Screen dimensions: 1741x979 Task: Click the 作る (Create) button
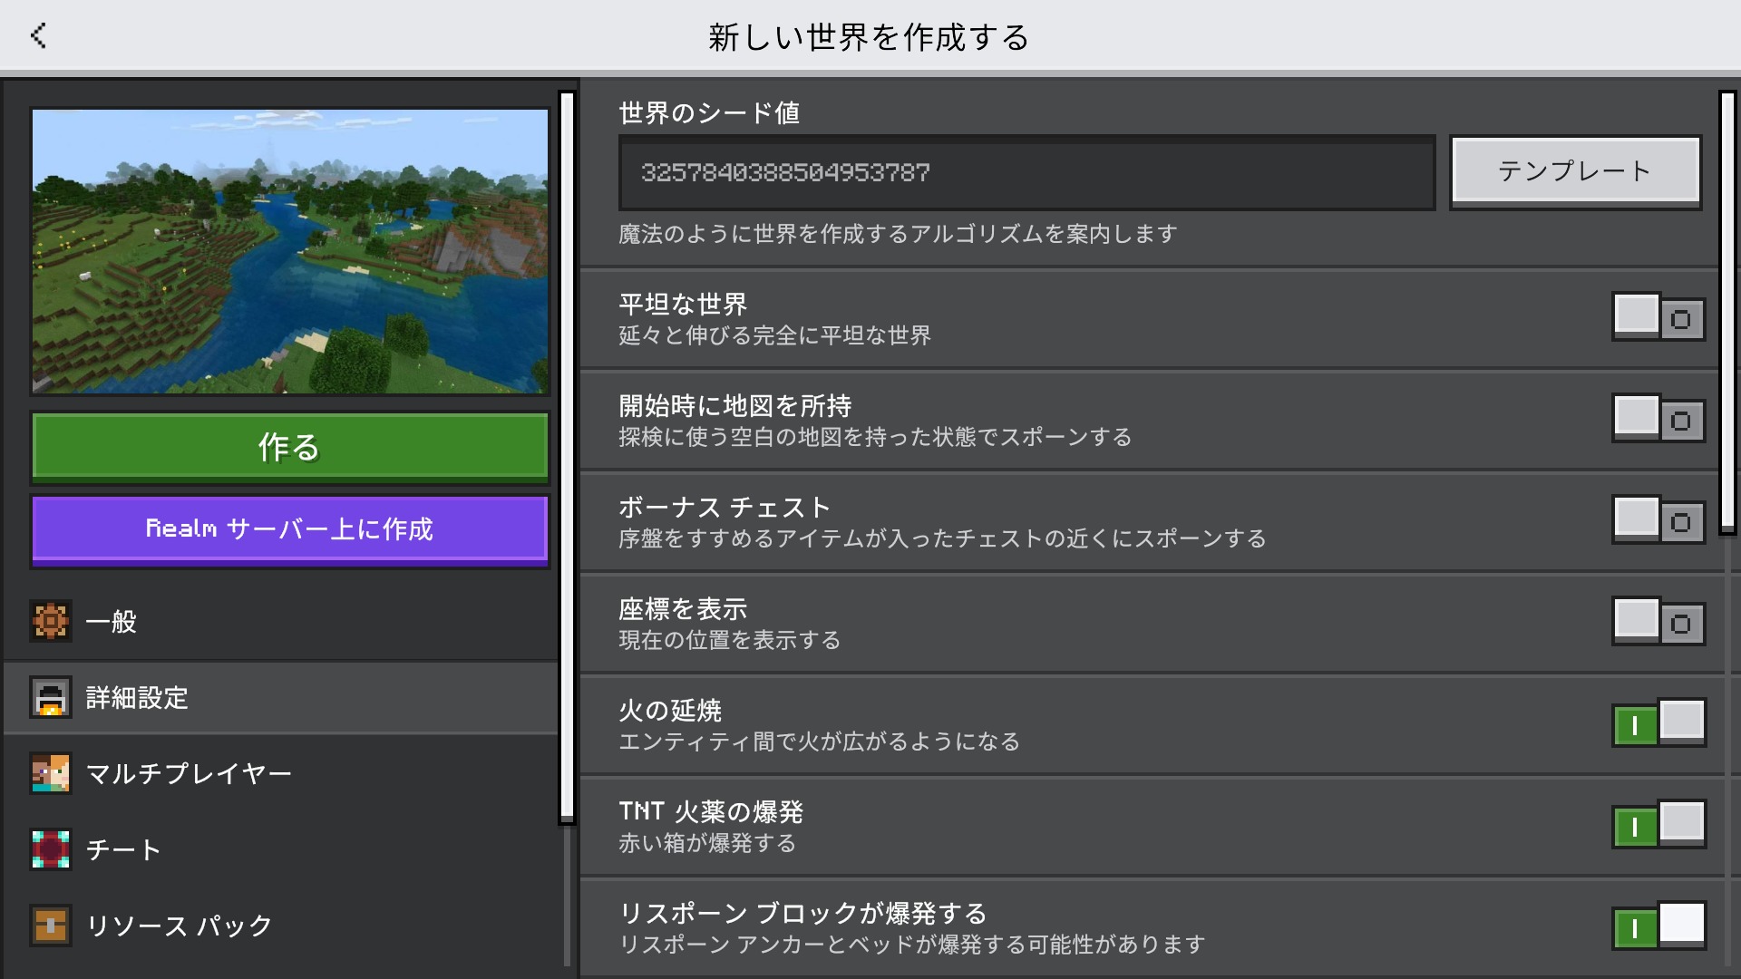tap(288, 446)
